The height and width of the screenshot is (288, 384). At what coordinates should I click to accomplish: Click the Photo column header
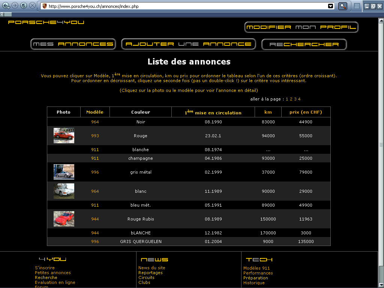[x=63, y=112]
